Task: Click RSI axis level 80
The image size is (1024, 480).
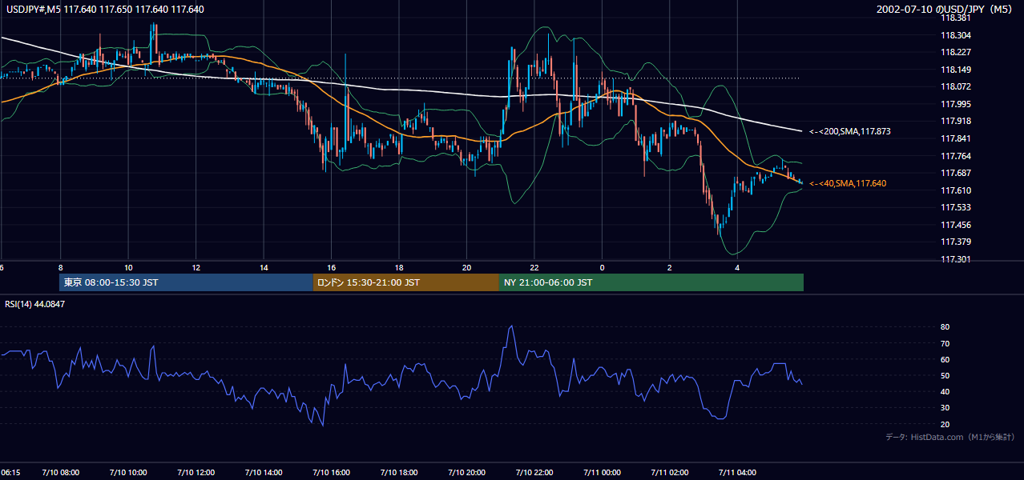Action: pos(945,327)
